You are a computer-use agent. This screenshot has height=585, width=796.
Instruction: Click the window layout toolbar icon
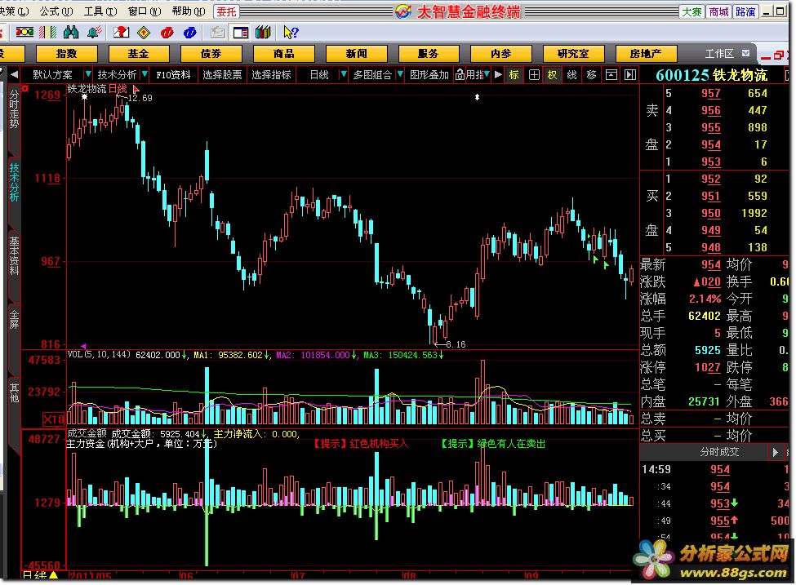point(241,33)
